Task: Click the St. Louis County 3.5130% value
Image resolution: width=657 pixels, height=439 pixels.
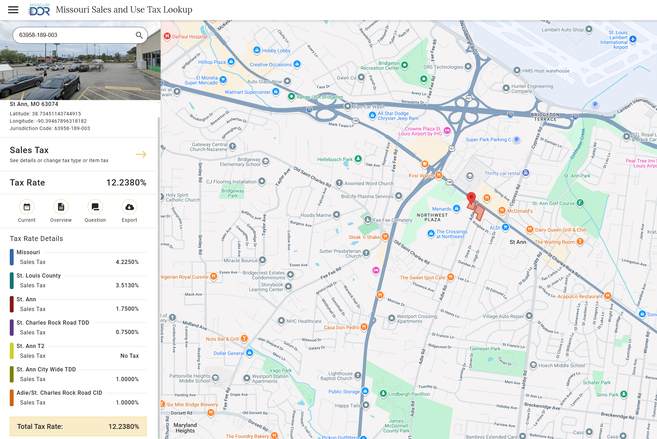Action: 127,286
